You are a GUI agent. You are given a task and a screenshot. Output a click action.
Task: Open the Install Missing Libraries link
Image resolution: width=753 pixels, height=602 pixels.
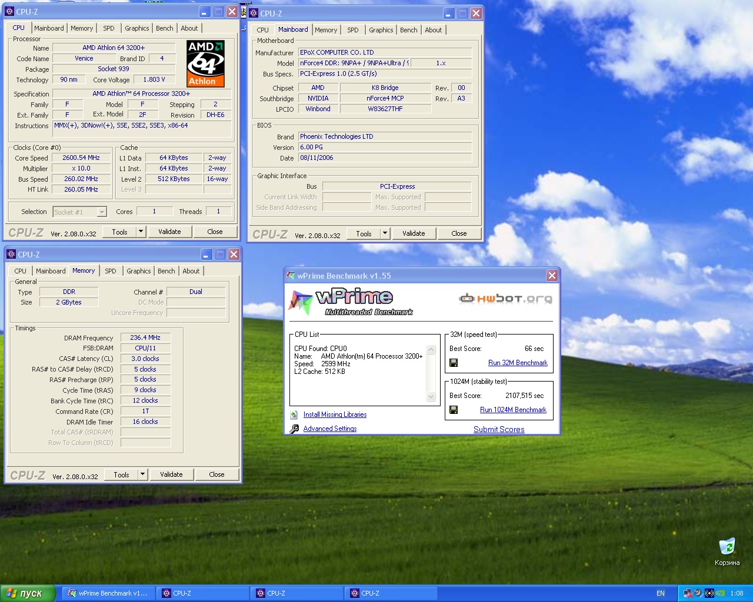coord(335,414)
